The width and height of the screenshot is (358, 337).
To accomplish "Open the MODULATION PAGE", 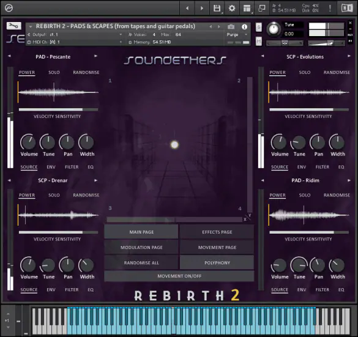I will point(141,247).
